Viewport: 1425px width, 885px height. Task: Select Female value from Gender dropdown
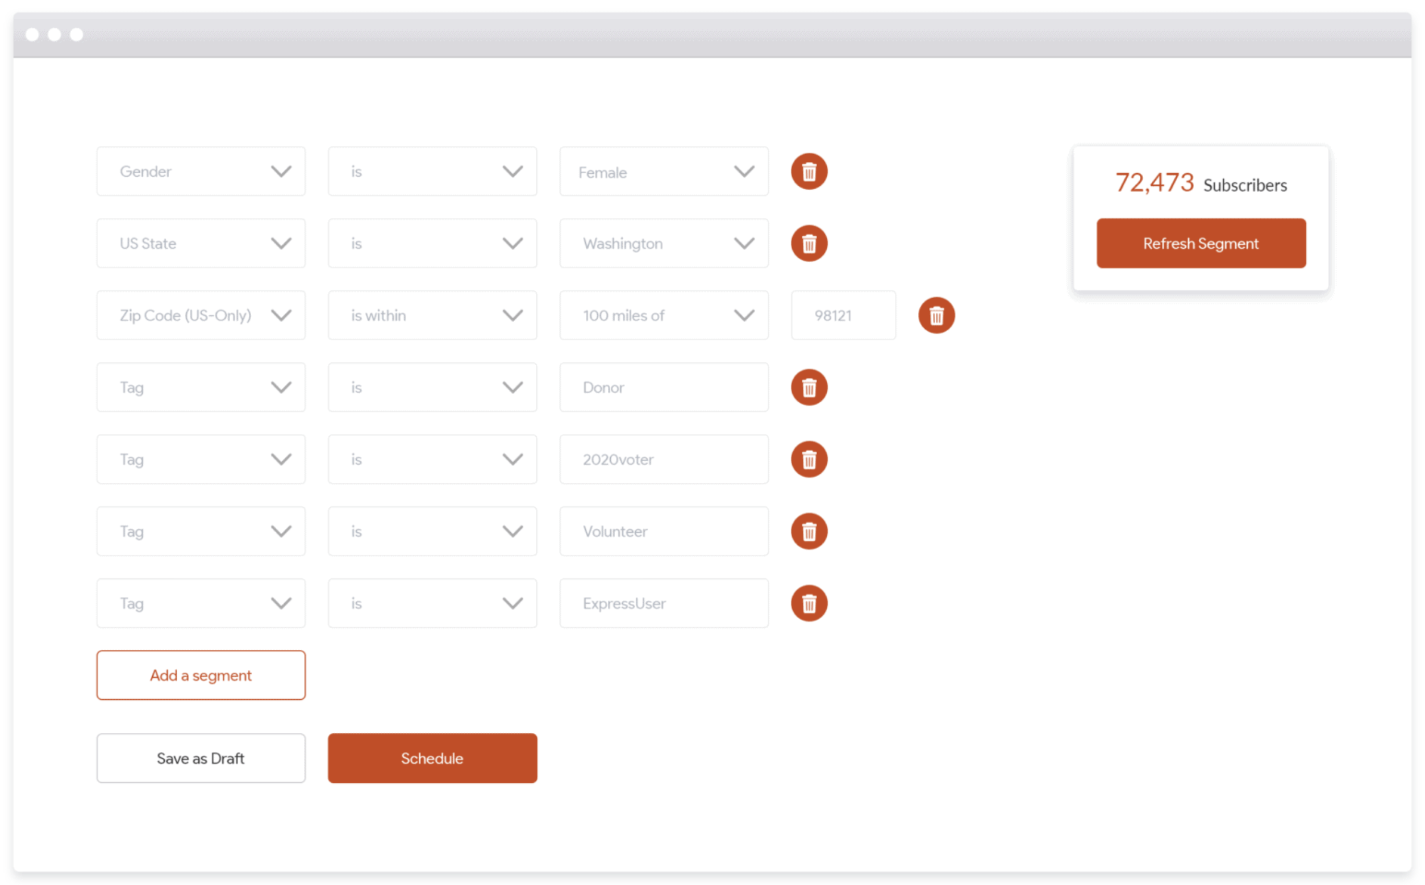tap(664, 172)
